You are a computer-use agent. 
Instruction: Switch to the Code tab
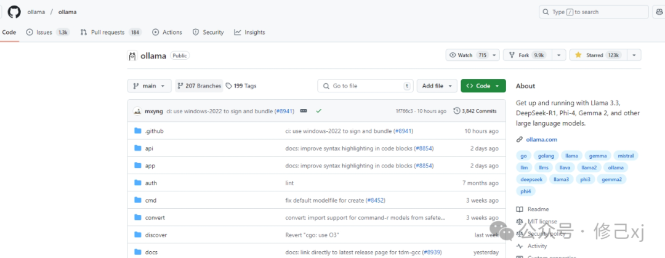tap(9, 32)
